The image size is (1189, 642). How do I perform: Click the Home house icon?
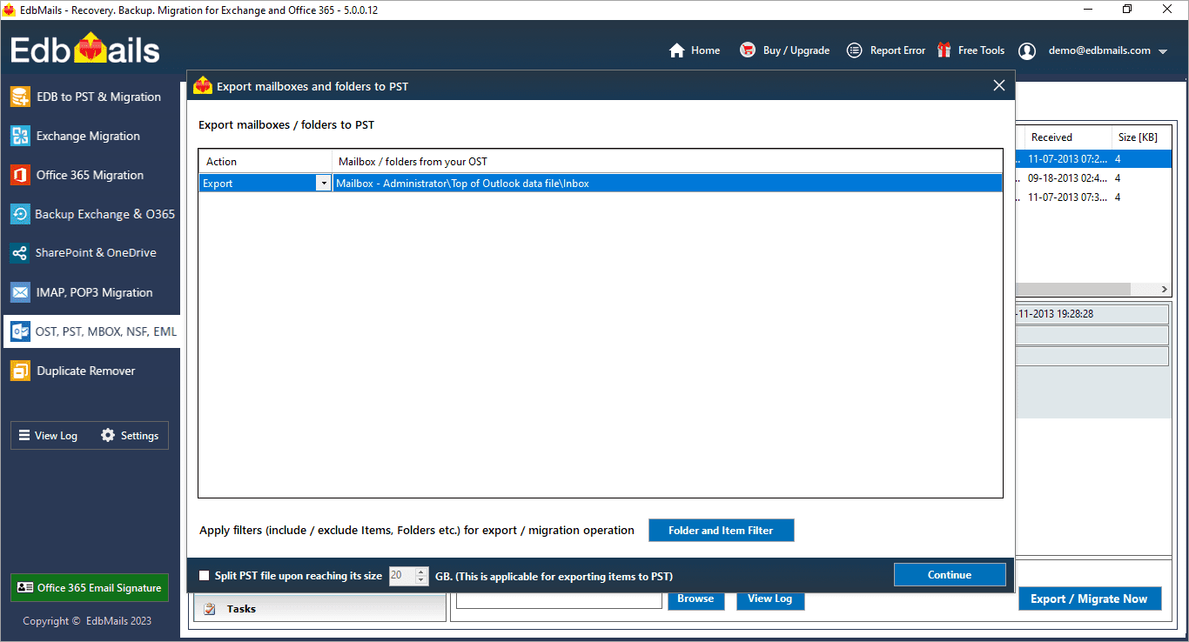[677, 50]
